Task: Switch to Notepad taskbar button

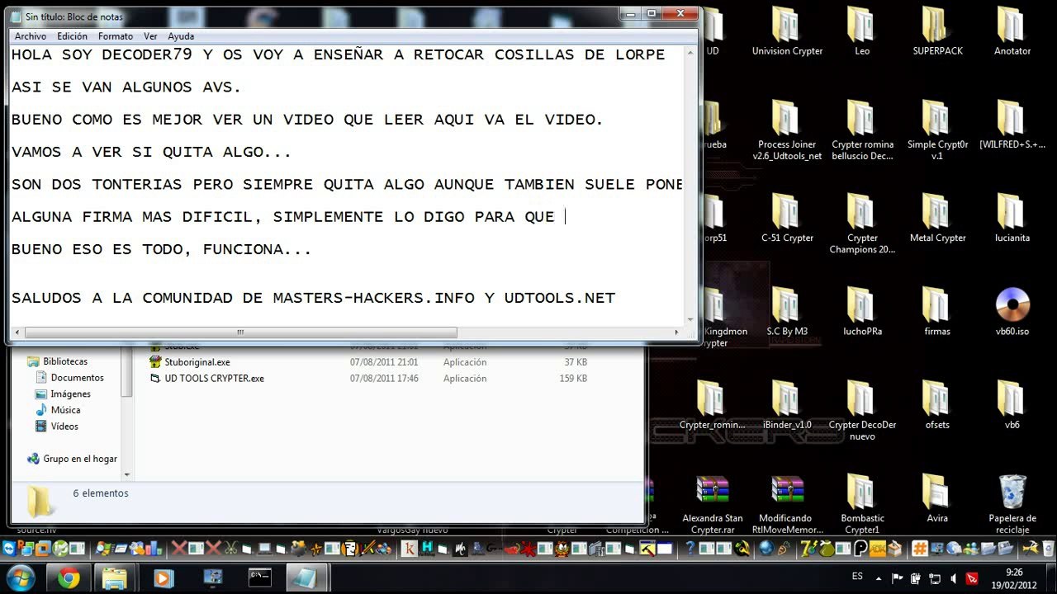Action: coord(308,578)
